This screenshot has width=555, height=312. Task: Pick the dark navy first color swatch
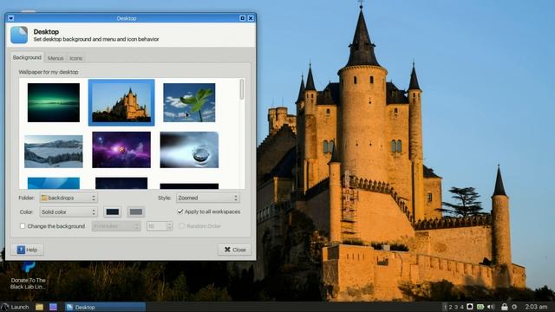[113, 211]
